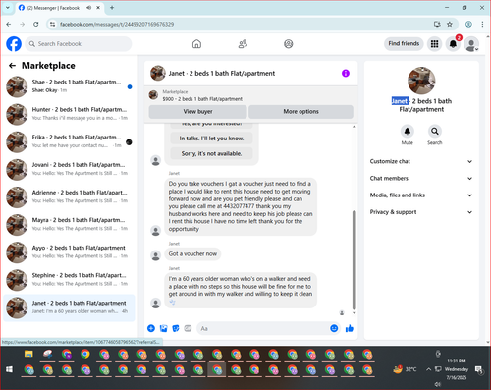The image size is (491, 390).
Task: Go back using the Marketplace arrow
Action: [x=12, y=66]
